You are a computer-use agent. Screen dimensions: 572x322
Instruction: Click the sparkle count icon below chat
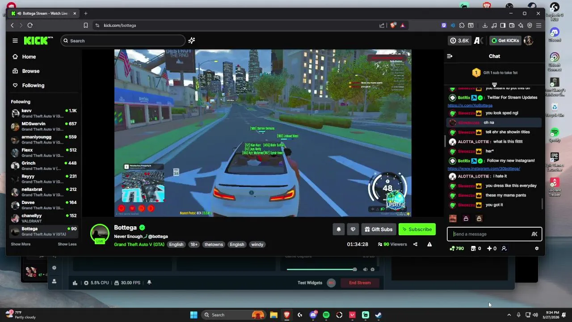[x=492, y=248]
